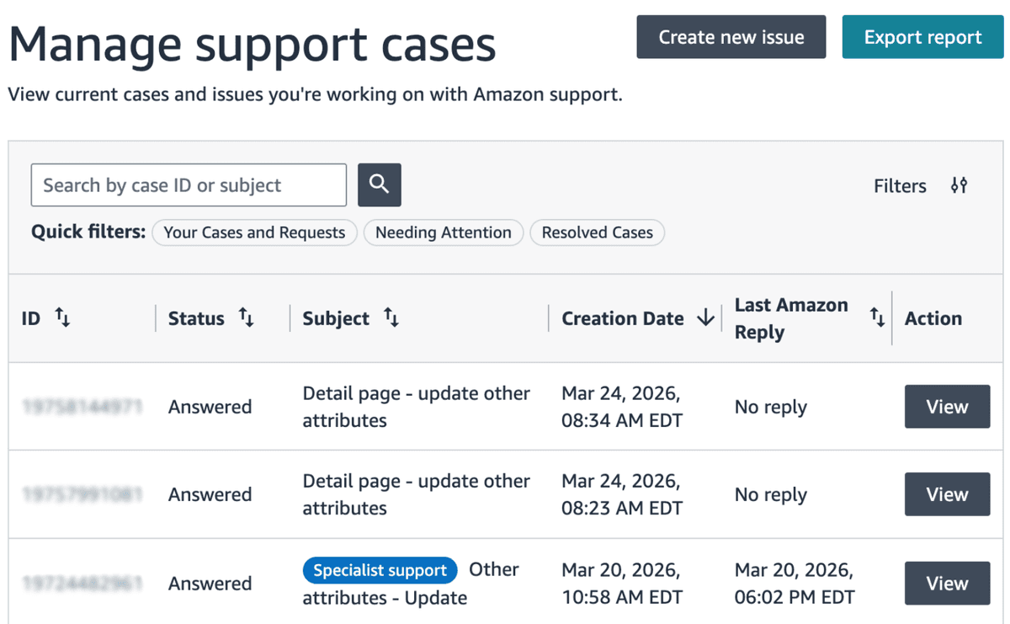Click the Specialist support badge
The width and height of the screenshot is (1010, 624).
(x=380, y=570)
